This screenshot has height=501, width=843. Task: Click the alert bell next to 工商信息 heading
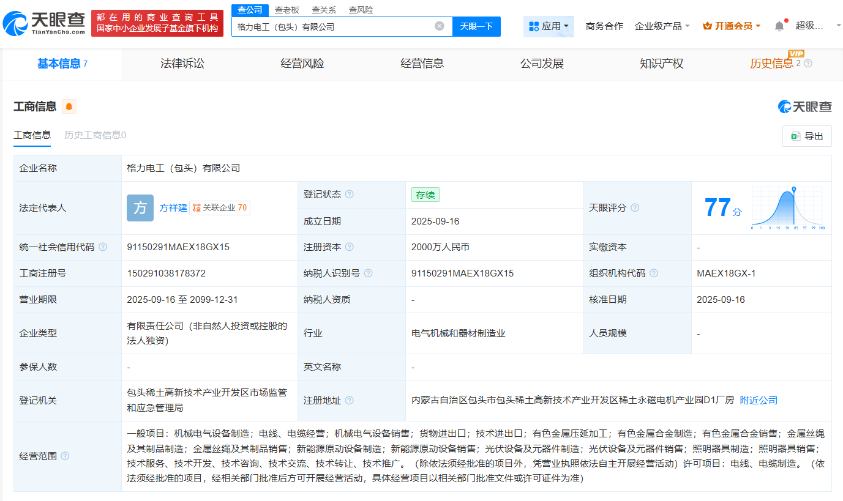[69, 106]
